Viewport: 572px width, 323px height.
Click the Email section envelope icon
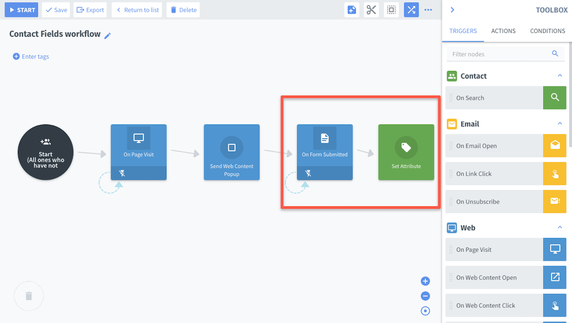452,124
